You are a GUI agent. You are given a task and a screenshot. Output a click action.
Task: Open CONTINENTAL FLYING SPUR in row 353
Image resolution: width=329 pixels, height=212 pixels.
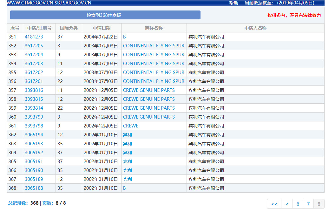click(x=154, y=55)
